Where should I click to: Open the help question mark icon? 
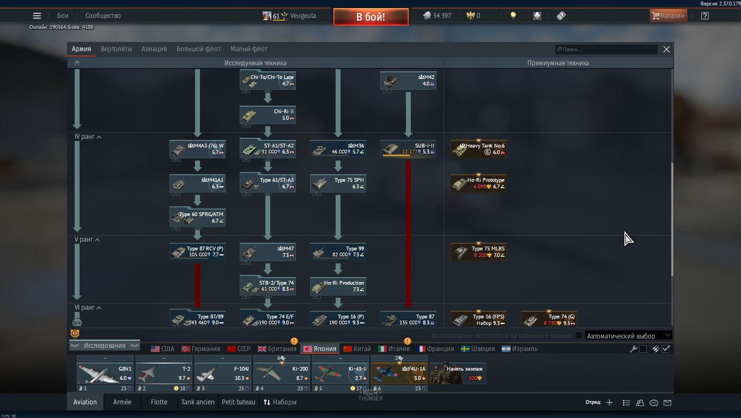pyautogui.click(x=705, y=16)
